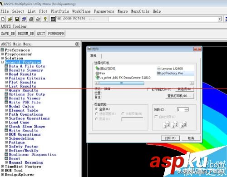Click the 查找打印机 find printer button
Viewport: 227px width, 177px height.
180,96
